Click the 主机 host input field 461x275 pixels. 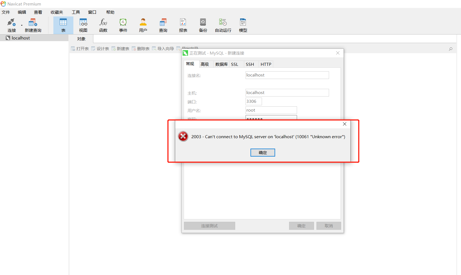pos(287,93)
